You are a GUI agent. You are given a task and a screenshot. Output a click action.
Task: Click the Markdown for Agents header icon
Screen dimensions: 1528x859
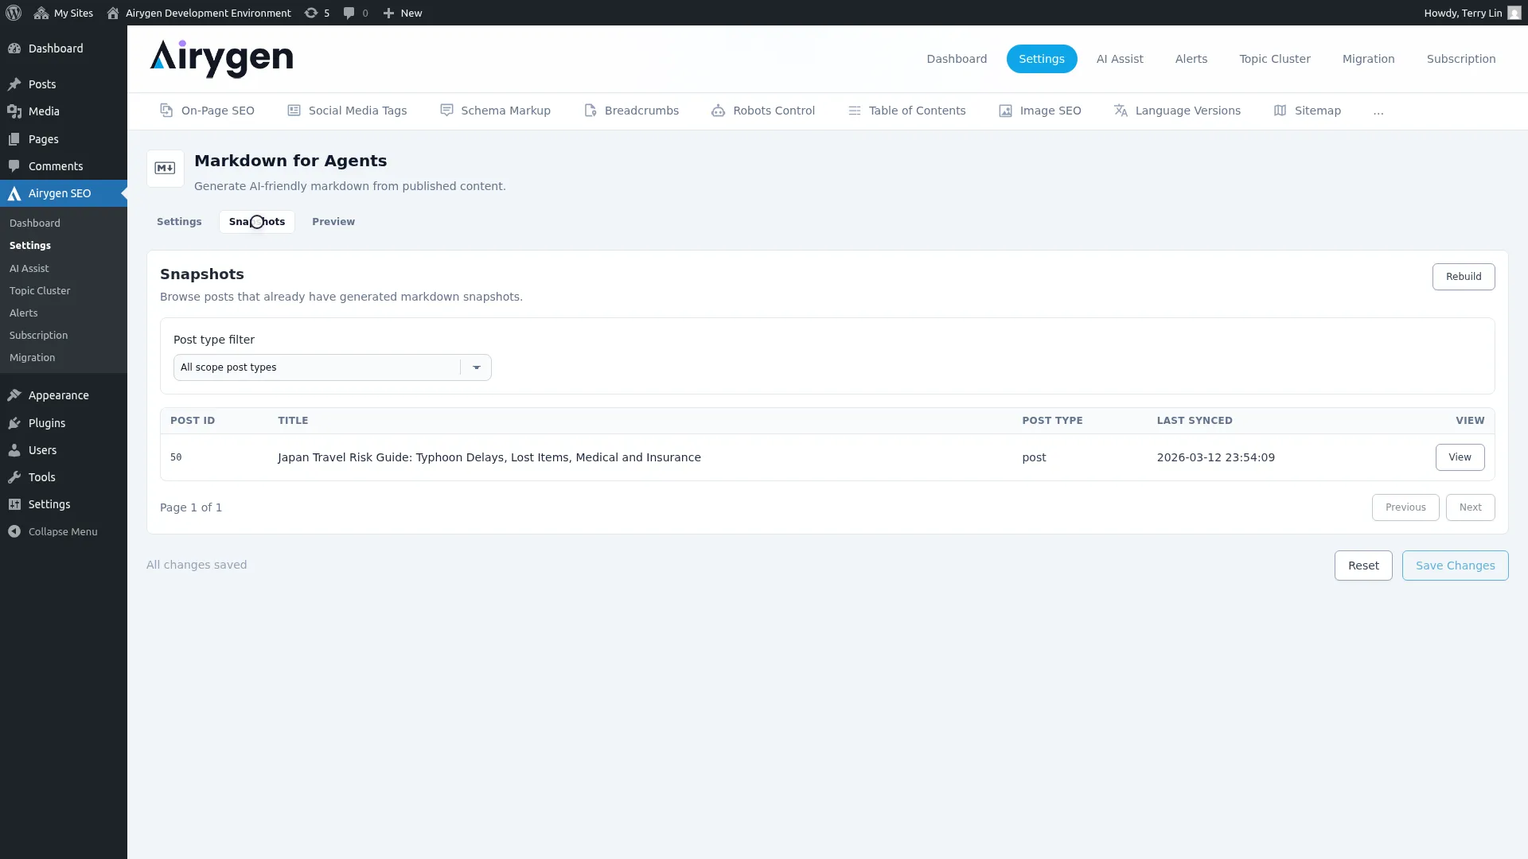[166, 169]
